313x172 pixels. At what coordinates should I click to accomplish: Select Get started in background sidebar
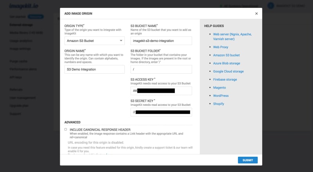coord(18,16)
